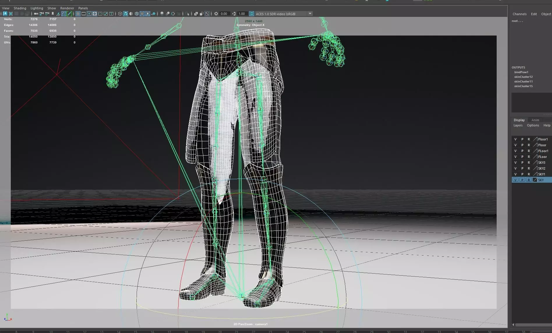This screenshot has width=552, height=333.
Task: Open the viewport View menu
Action: coord(6,8)
